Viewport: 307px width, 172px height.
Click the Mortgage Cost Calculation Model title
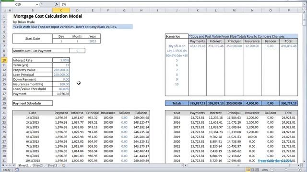[48, 16]
